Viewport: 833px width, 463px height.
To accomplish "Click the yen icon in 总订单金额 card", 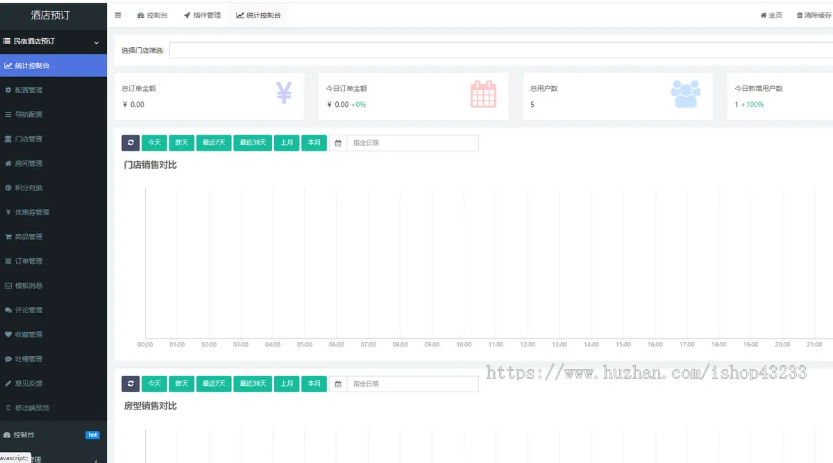I will 283,93.
